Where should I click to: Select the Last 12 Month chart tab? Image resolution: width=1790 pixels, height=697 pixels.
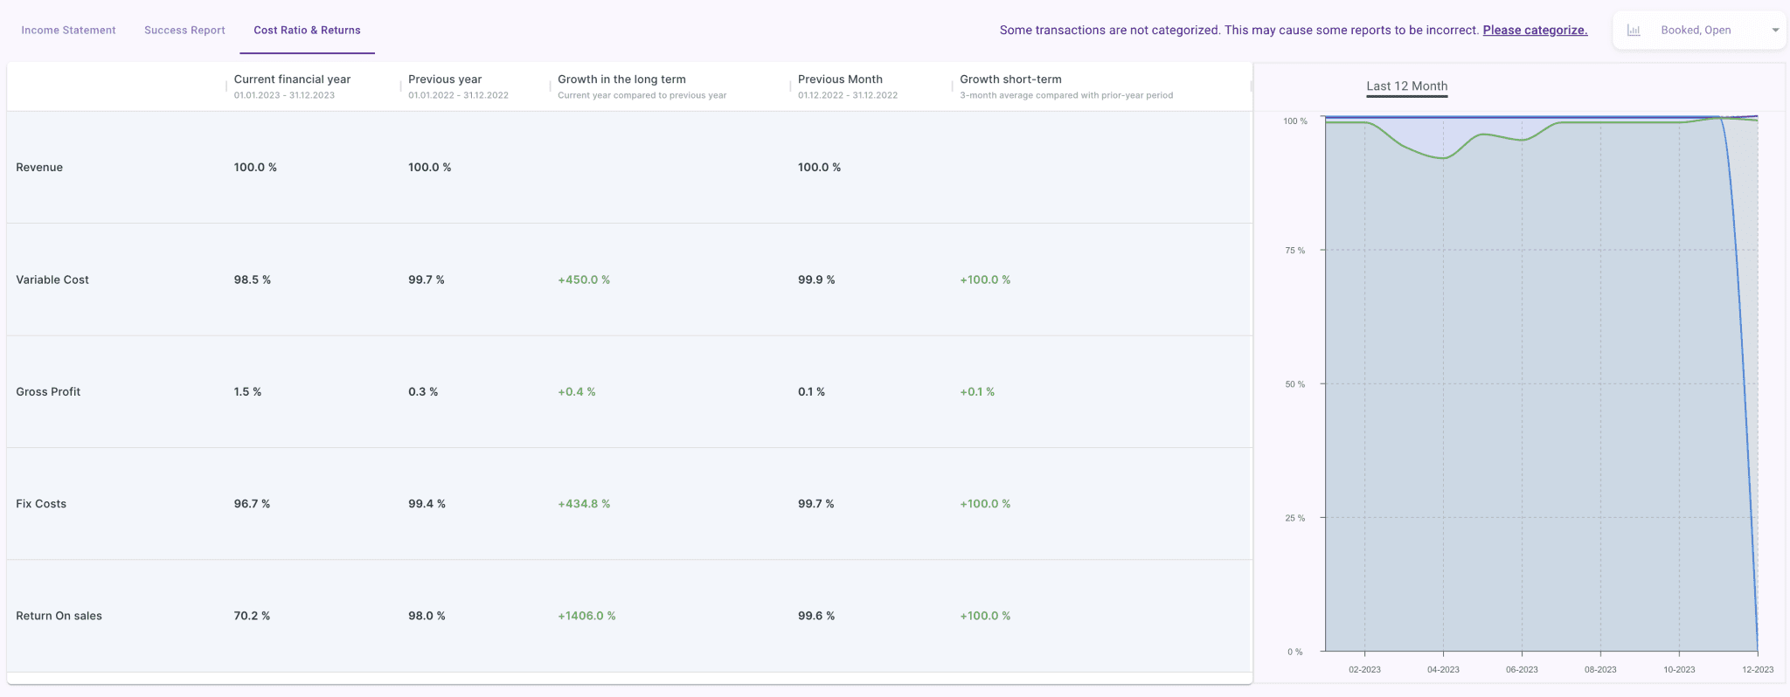point(1406,86)
